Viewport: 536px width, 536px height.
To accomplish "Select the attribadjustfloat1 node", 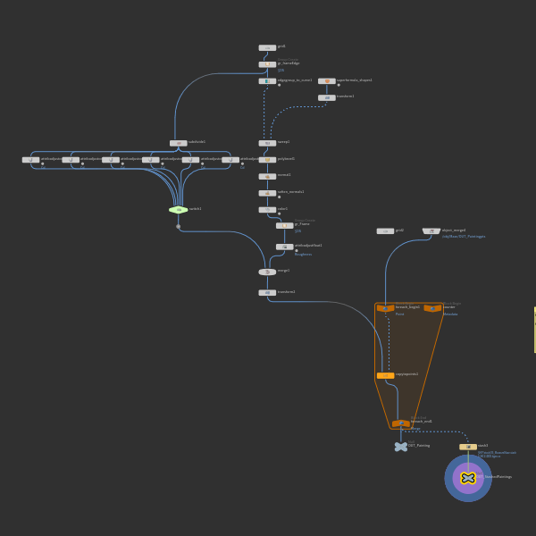I will click(284, 247).
